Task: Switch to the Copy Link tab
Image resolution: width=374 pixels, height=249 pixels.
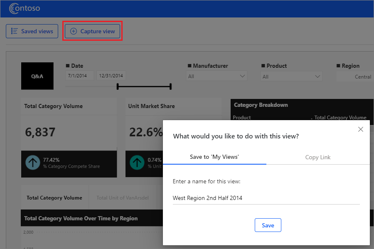Action: point(317,157)
